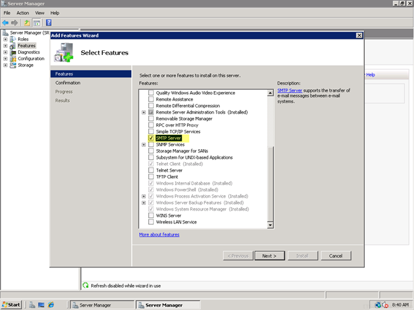Select the Confirmation wizard step
This screenshot has height=310, width=414.
point(68,83)
